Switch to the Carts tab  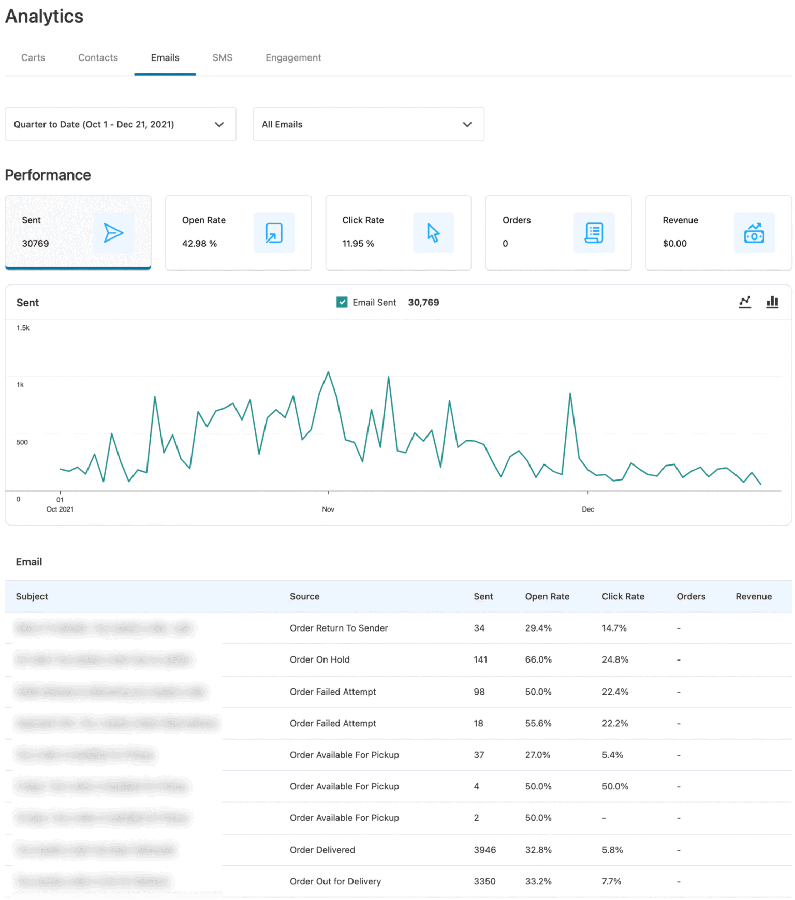pos(33,57)
